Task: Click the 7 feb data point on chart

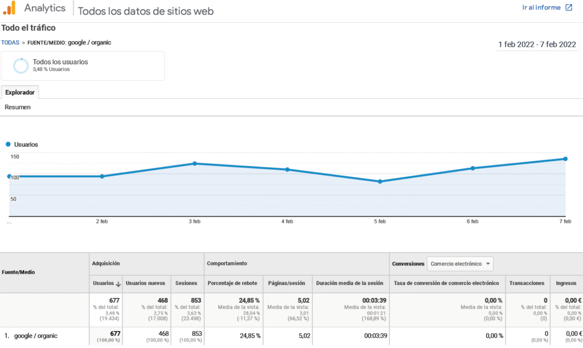Action: 565,159
